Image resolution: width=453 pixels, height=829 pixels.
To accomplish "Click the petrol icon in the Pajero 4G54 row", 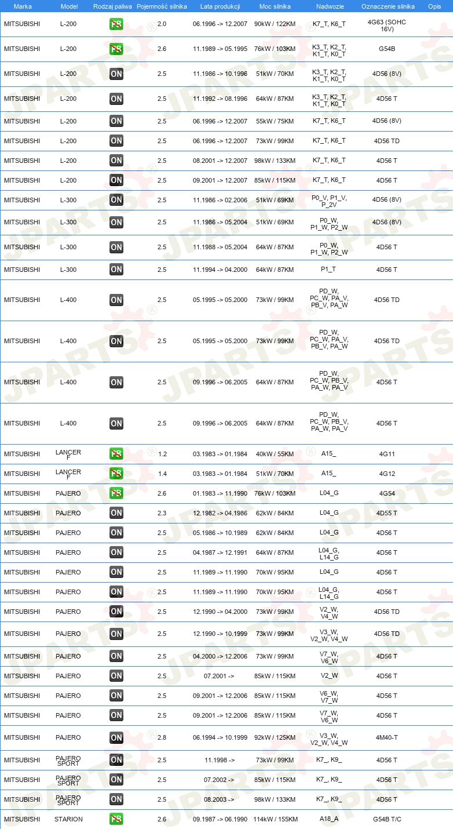I will tap(116, 493).
